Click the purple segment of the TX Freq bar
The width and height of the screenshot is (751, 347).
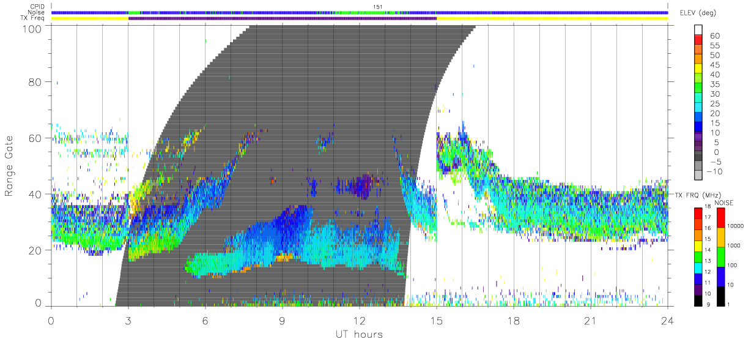(x=282, y=18)
